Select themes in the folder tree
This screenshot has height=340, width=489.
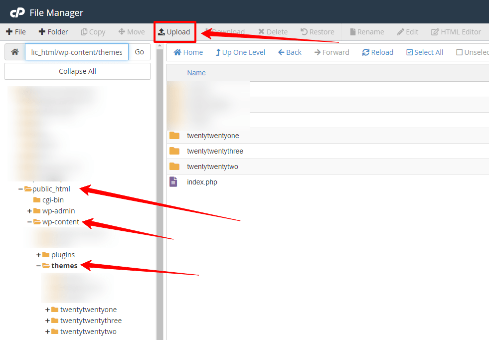pos(64,266)
